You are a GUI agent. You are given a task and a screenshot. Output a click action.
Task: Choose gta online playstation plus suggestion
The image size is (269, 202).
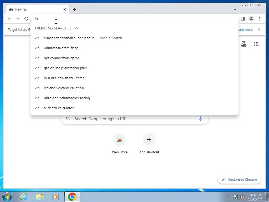pyautogui.click(x=134, y=68)
